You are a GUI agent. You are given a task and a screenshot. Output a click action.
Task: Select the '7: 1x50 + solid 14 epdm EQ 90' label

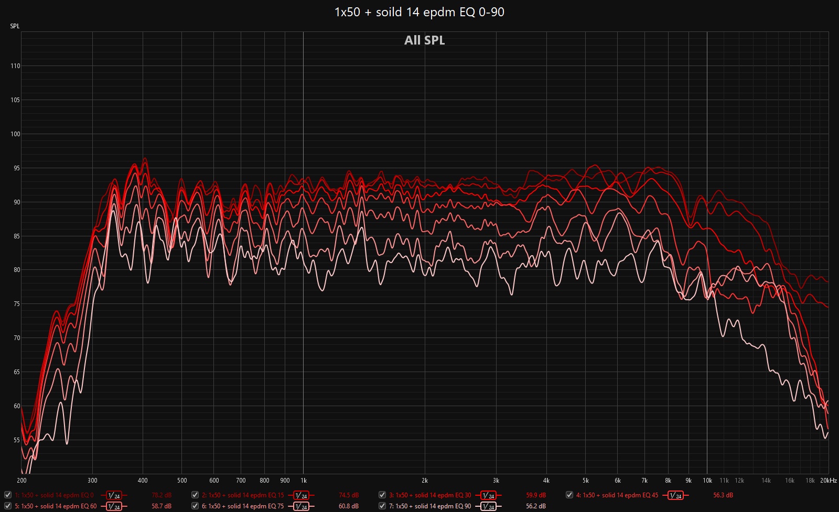430,506
